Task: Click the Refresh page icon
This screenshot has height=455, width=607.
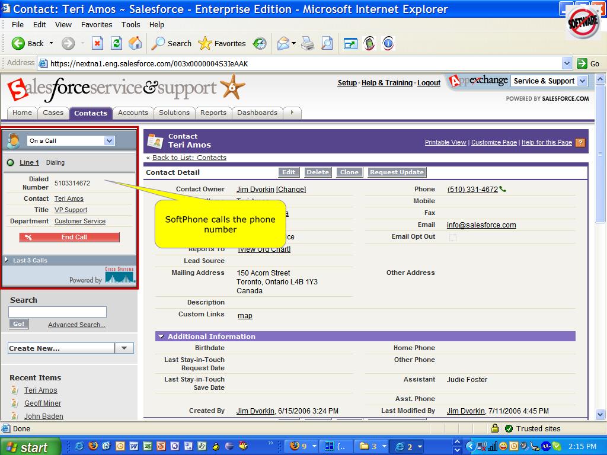Action: [116, 43]
